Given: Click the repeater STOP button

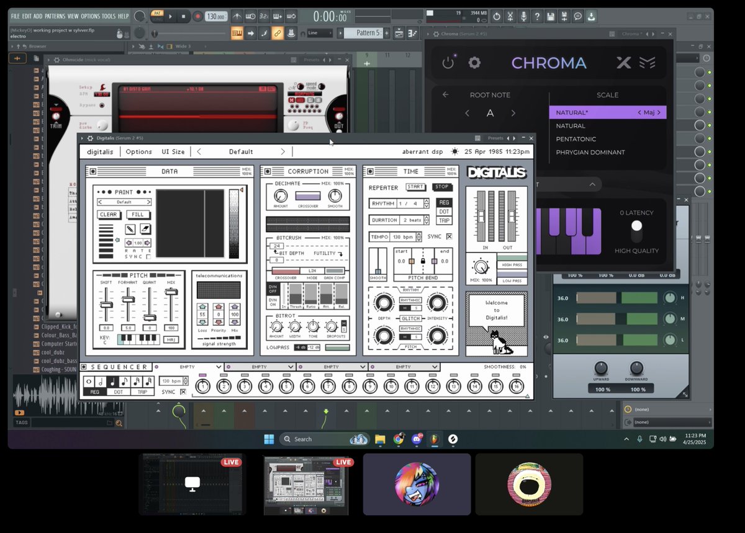Looking at the screenshot, I should (x=442, y=187).
